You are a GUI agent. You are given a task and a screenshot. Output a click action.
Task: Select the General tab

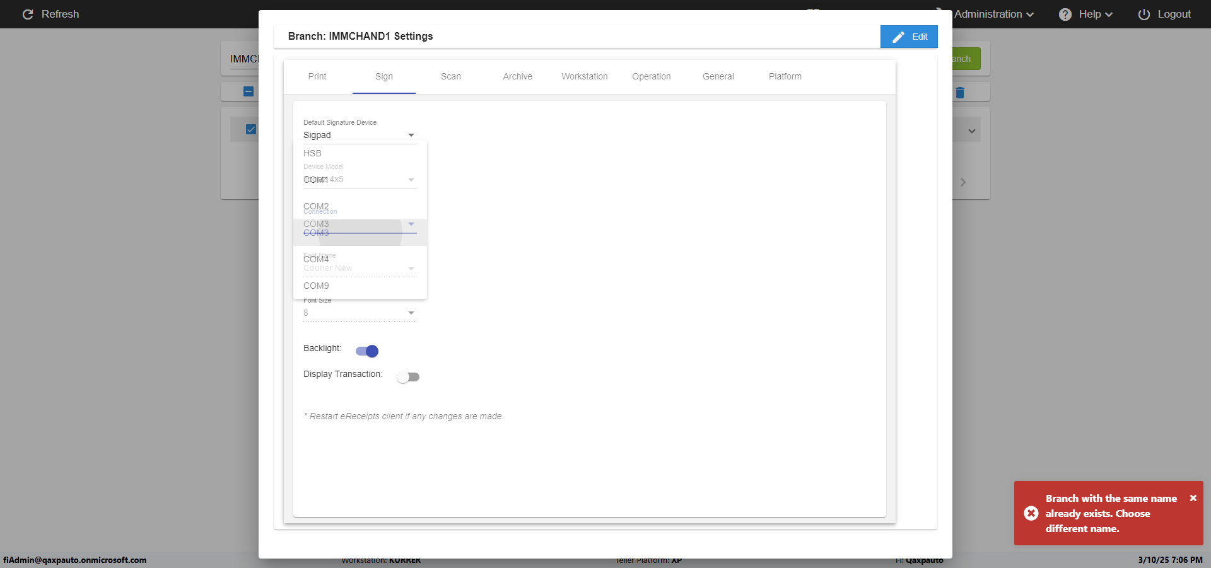tap(718, 76)
